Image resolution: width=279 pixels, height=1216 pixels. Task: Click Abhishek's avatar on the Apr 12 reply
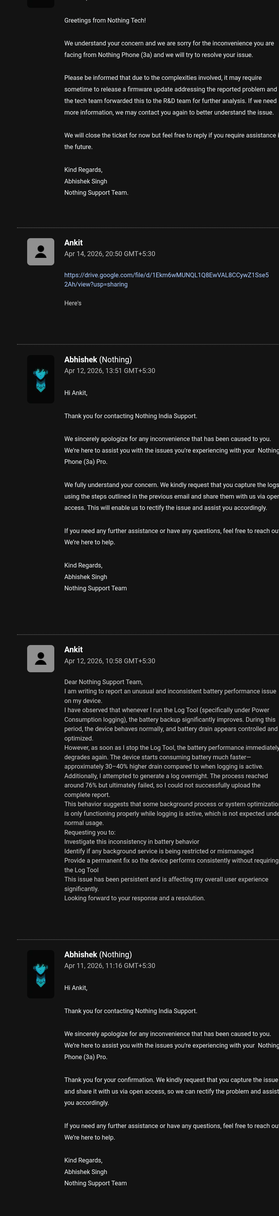click(40, 379)
